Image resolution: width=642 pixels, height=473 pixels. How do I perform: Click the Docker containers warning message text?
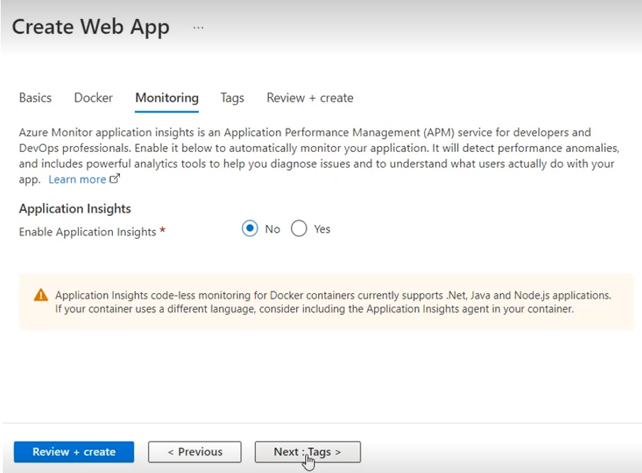[333, 302]
